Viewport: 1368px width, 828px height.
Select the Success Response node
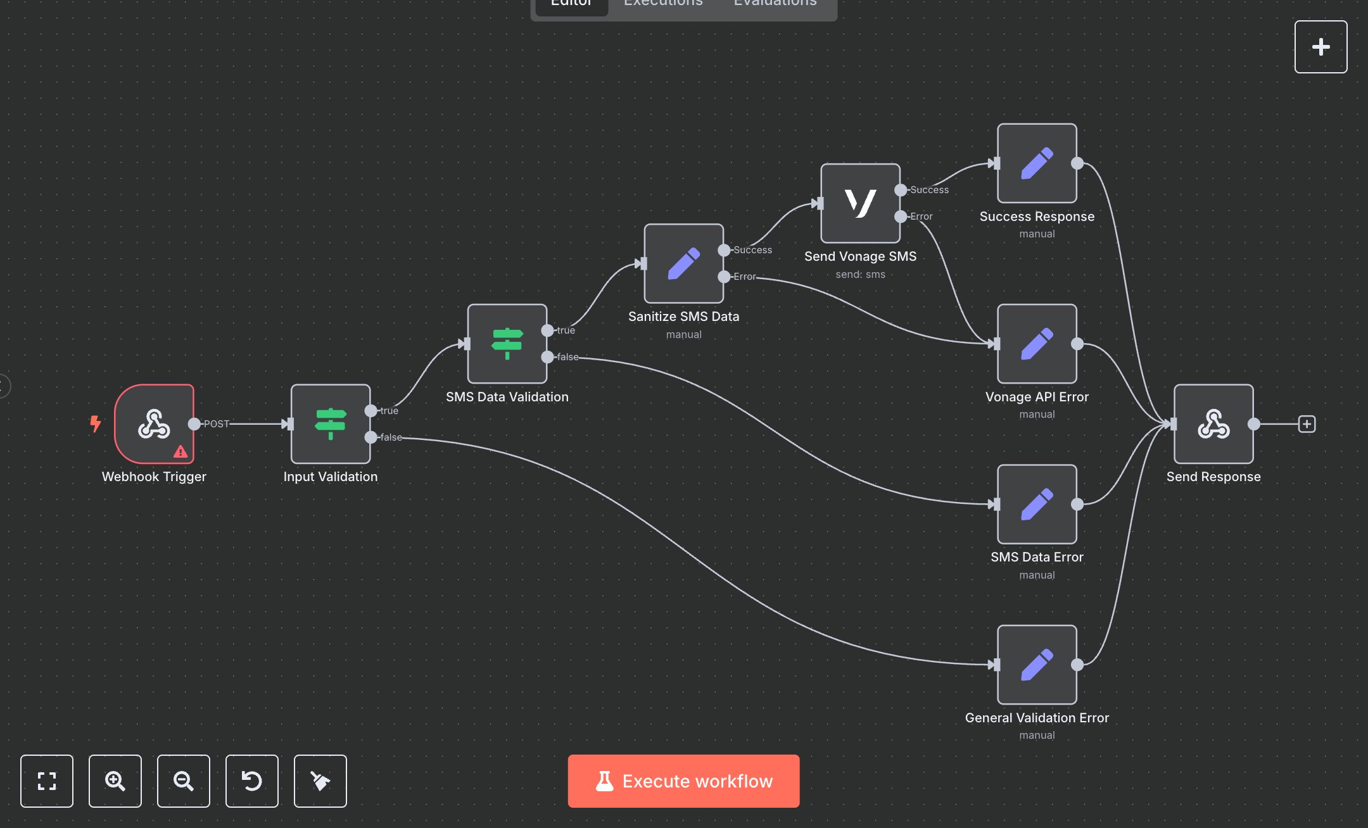(1037, 163)
